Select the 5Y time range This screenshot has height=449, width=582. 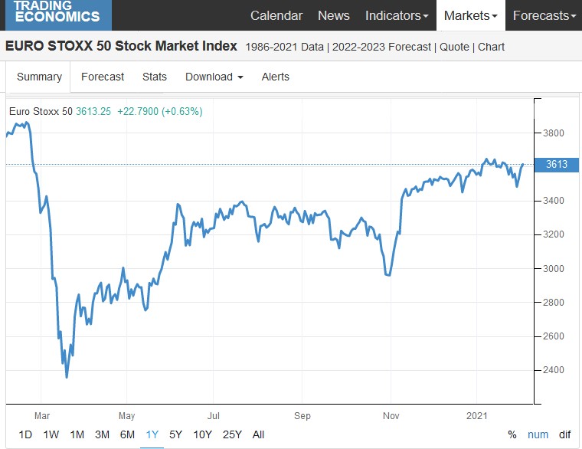click(x=175, y=434)
